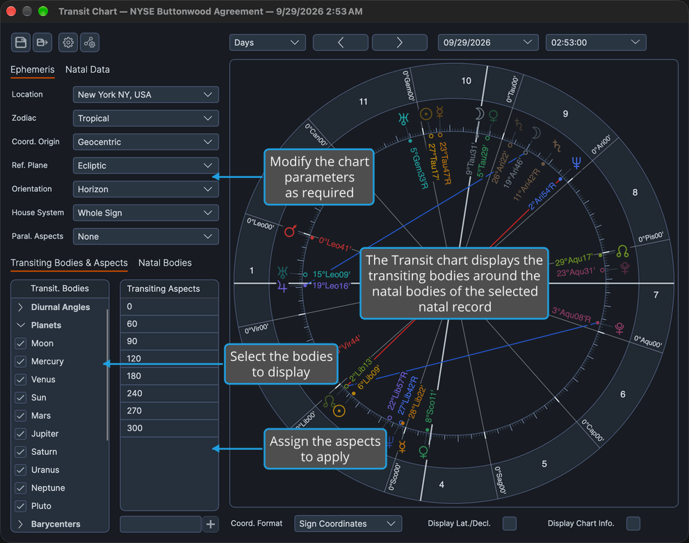This screenshot has height=543, width=689.
Task: Open the Location dropdown
Action: coord(146,95)
